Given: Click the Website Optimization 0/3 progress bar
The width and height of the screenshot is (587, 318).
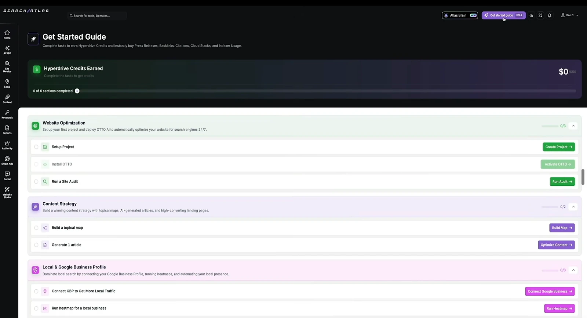Looking at the screenshot, I should click(x=550, y=126).
